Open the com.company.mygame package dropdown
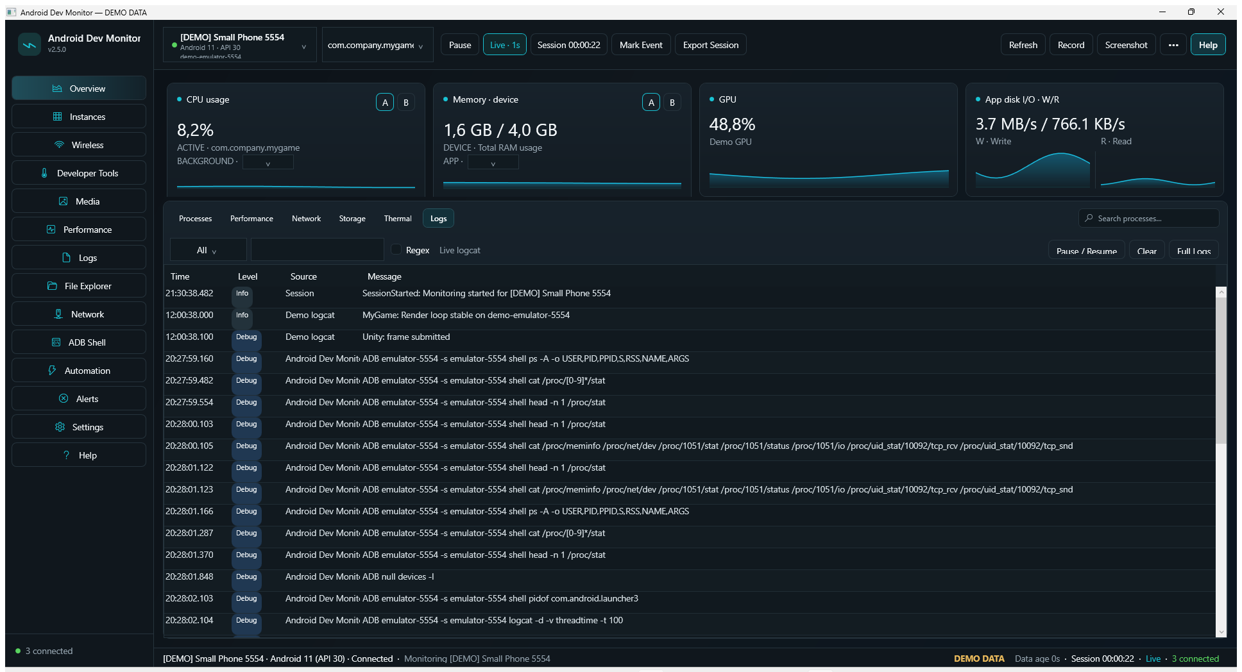1242x672 pixels. (378, 45)
